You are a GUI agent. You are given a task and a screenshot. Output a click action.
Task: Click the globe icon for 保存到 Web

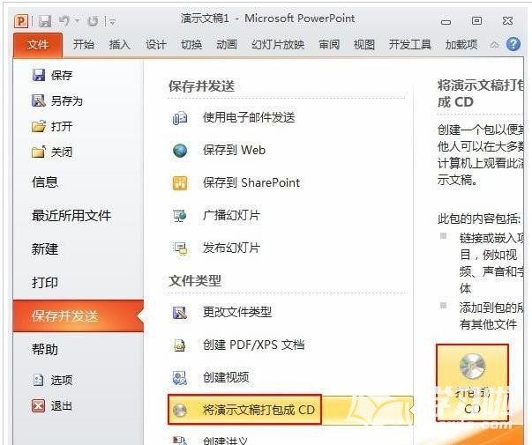coord(180,151)
